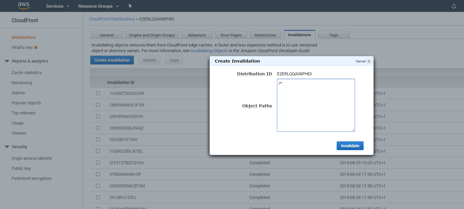Open the CloudFront Distributions breadcrumb link
The image size is (464, 209).
click(x=112, y=19)
